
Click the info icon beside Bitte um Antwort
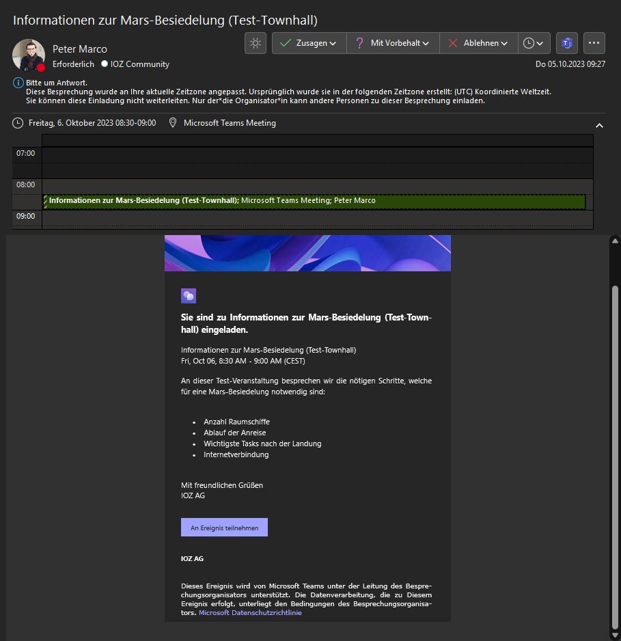click(x=18, y=83)
